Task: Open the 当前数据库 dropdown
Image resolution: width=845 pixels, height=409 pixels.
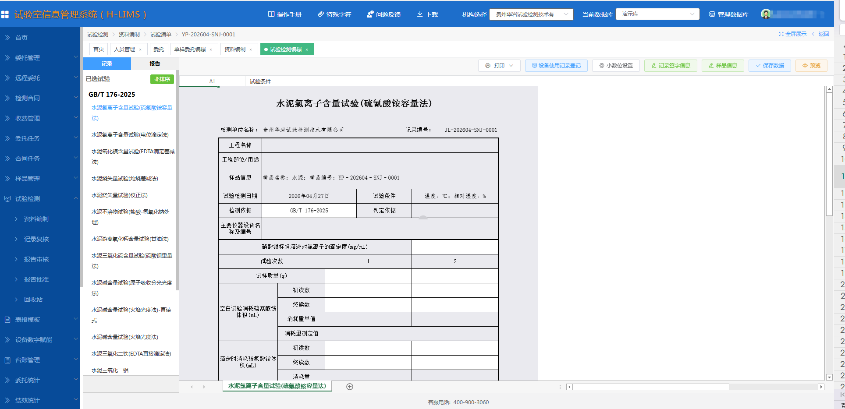Action: (657, 14)
